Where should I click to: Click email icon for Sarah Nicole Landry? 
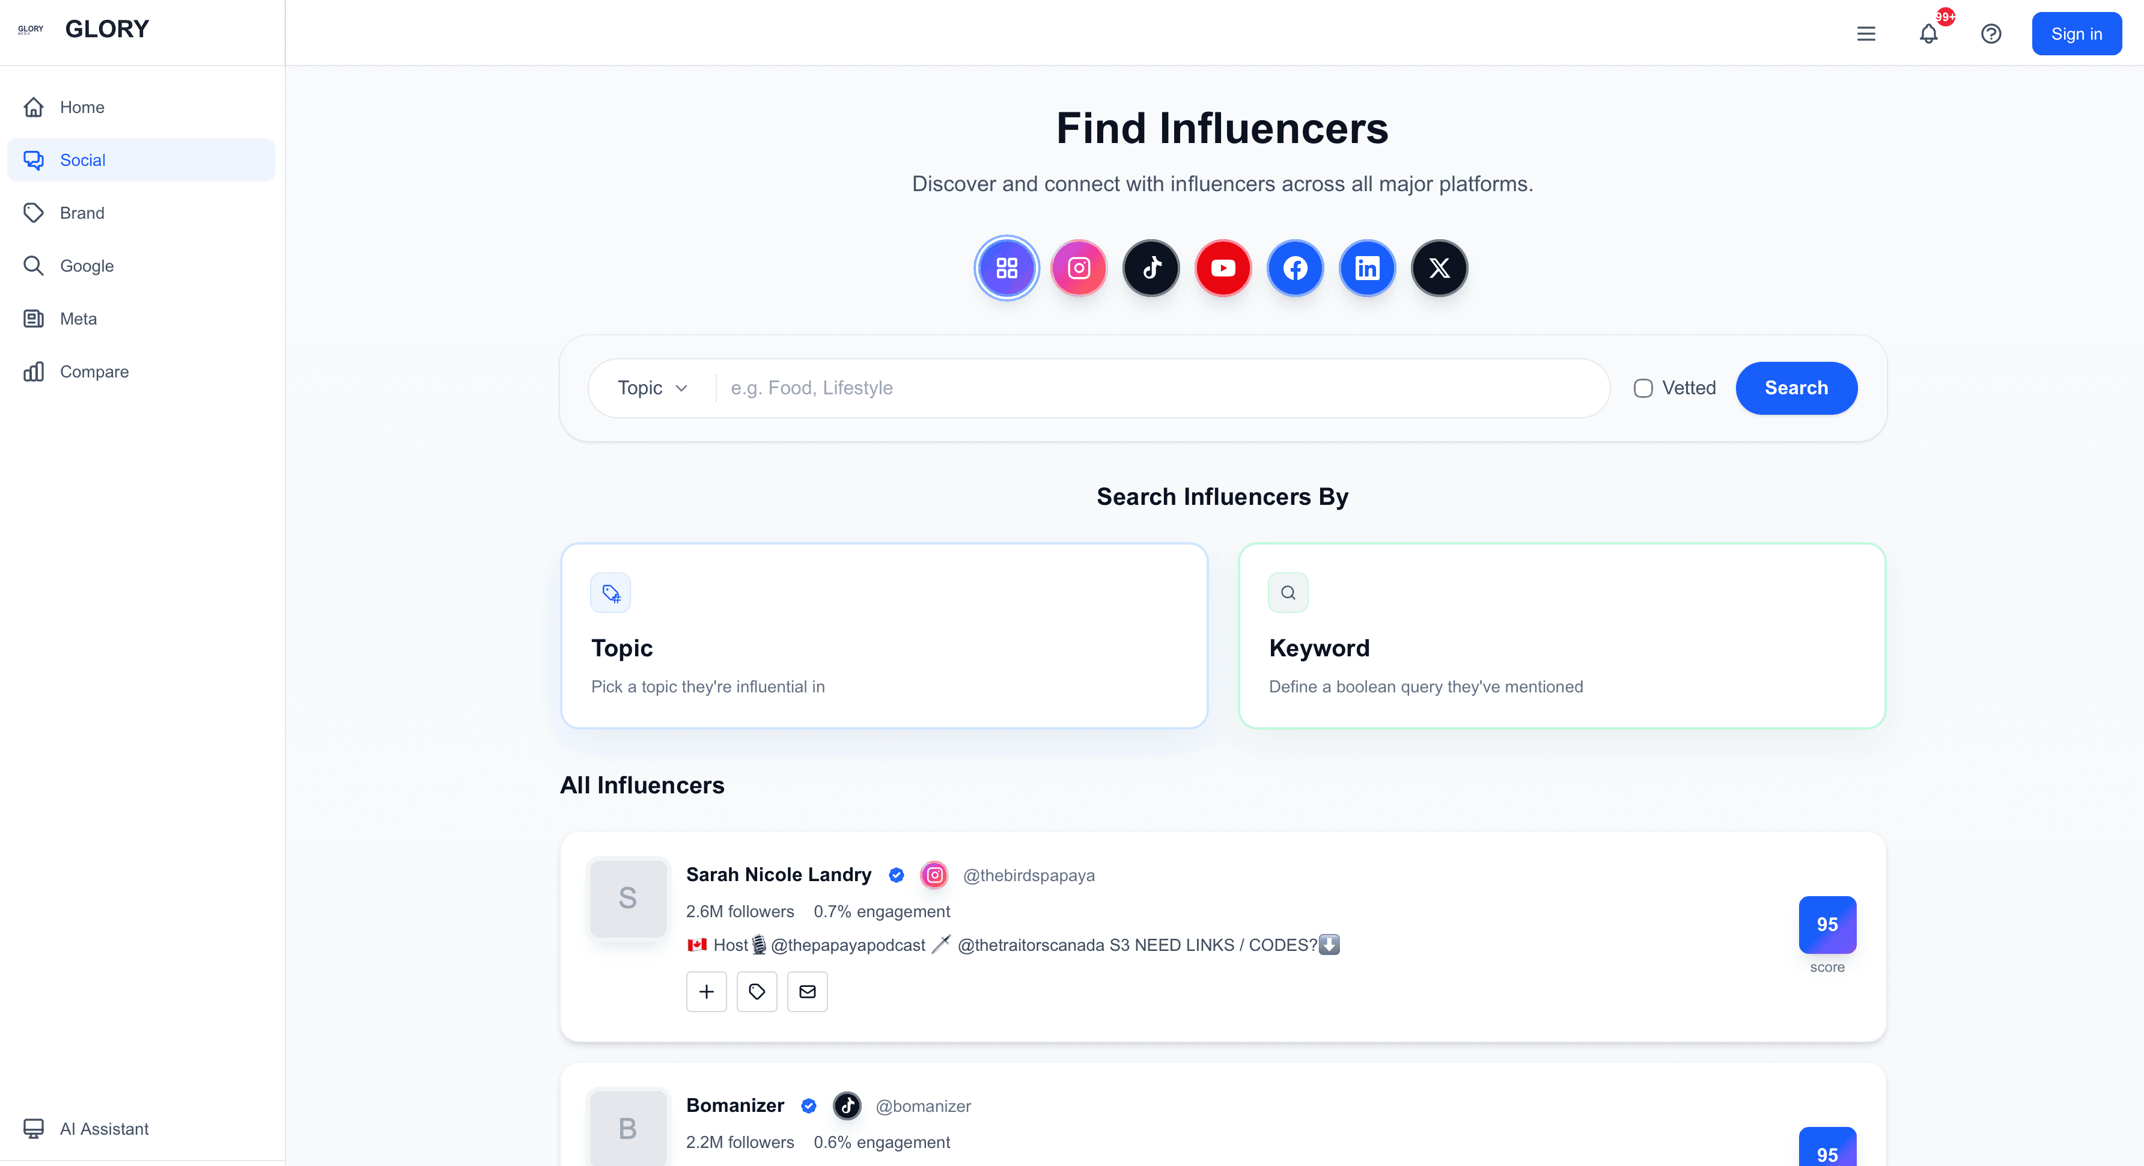click(x=808, y=991)
